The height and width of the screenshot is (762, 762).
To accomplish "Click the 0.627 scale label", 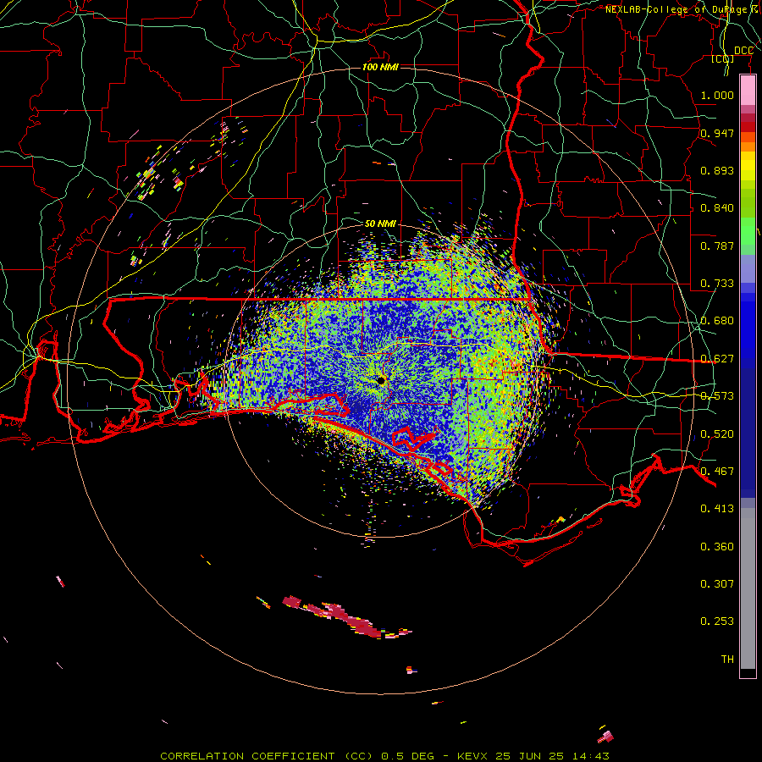I will click(717, 359).
